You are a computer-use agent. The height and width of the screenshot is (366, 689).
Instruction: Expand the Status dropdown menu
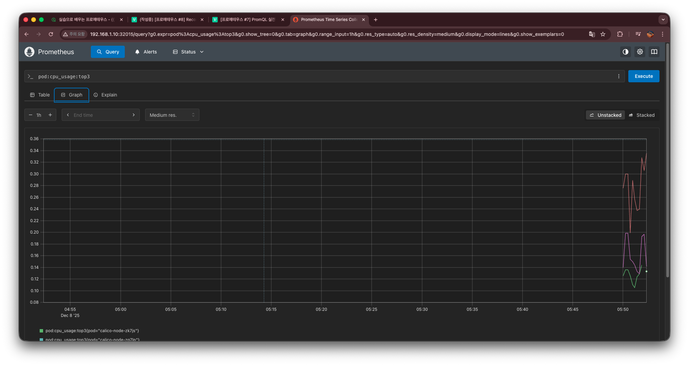(188, 52)
